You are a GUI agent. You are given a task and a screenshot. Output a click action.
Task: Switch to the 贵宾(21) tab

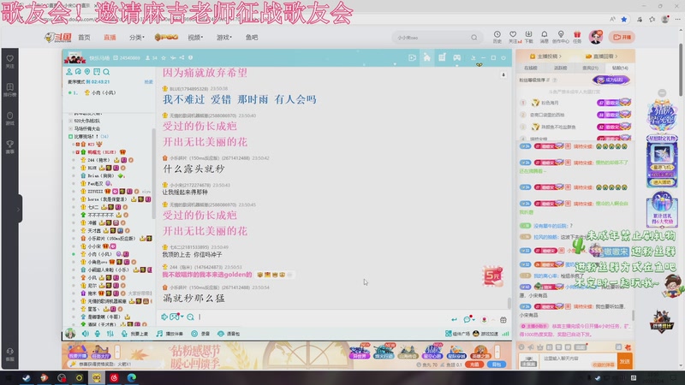click(x=590, y=68)
